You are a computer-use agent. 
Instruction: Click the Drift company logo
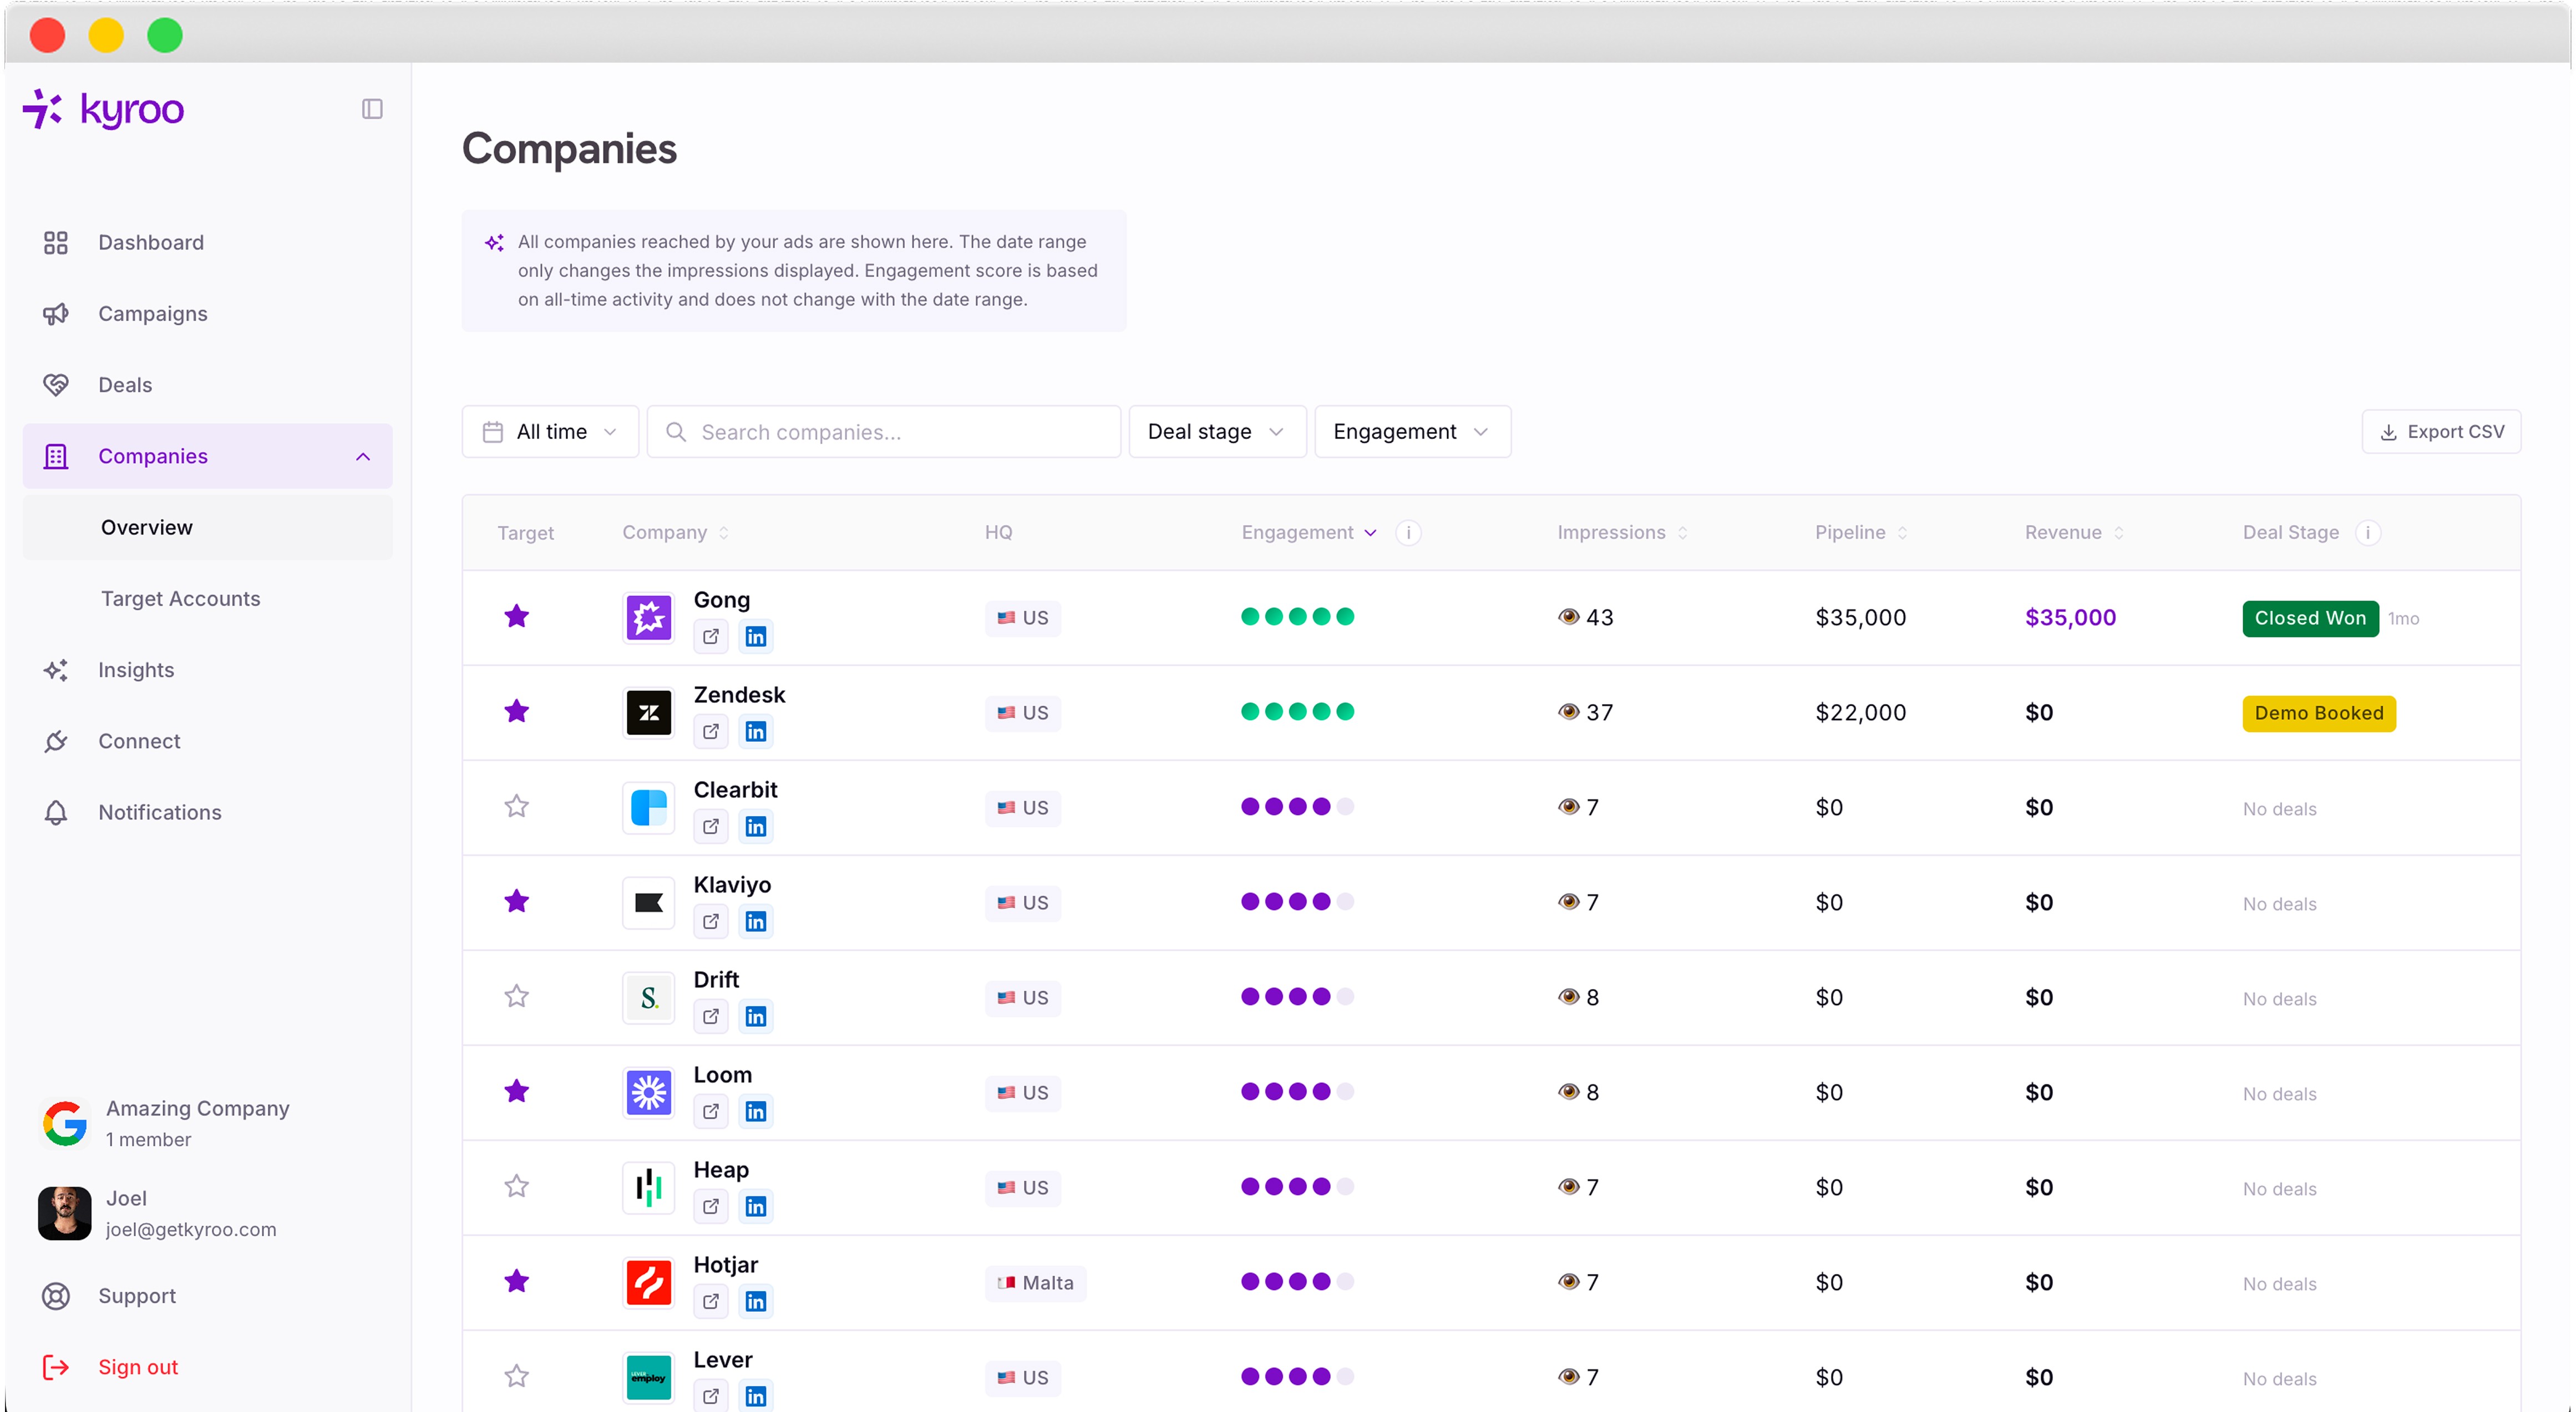(x=649, y=997)
